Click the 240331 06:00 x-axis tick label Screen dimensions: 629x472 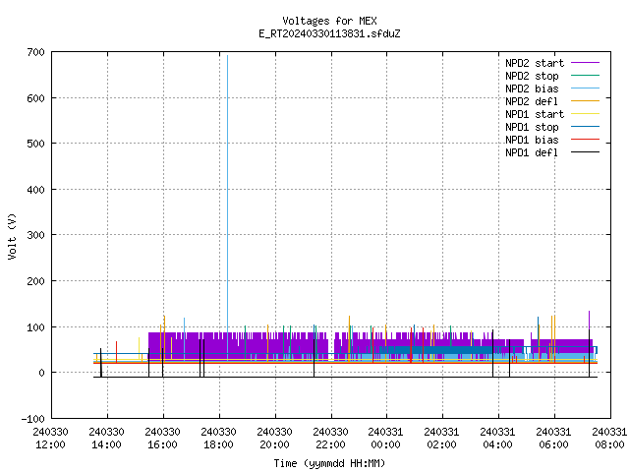click(553, 439)
